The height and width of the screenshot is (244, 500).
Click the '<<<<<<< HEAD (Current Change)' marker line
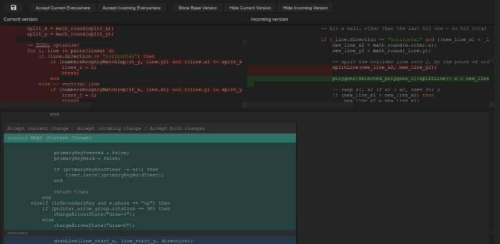click(150, 138)
